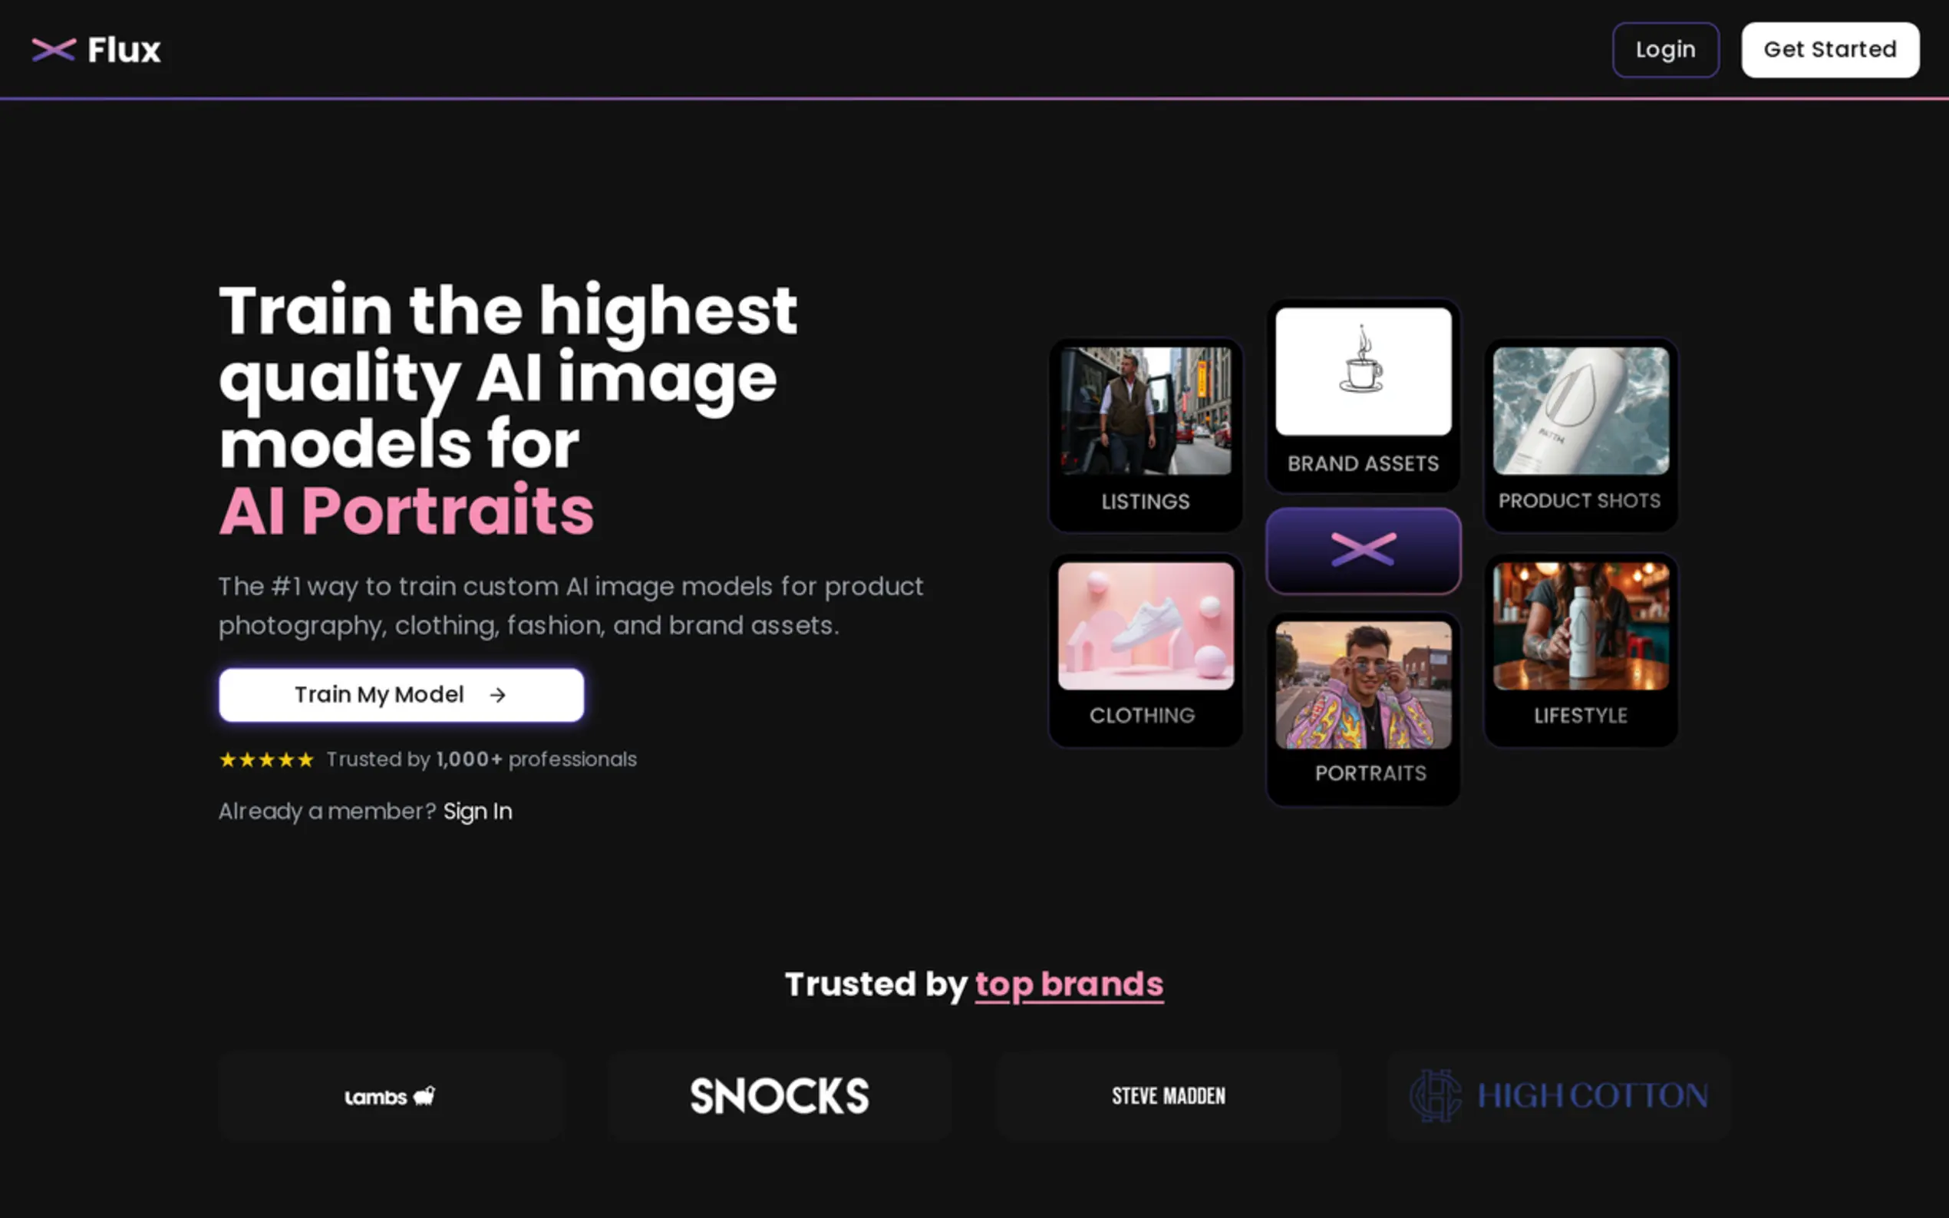Click the Login button

coord(1665,50)
